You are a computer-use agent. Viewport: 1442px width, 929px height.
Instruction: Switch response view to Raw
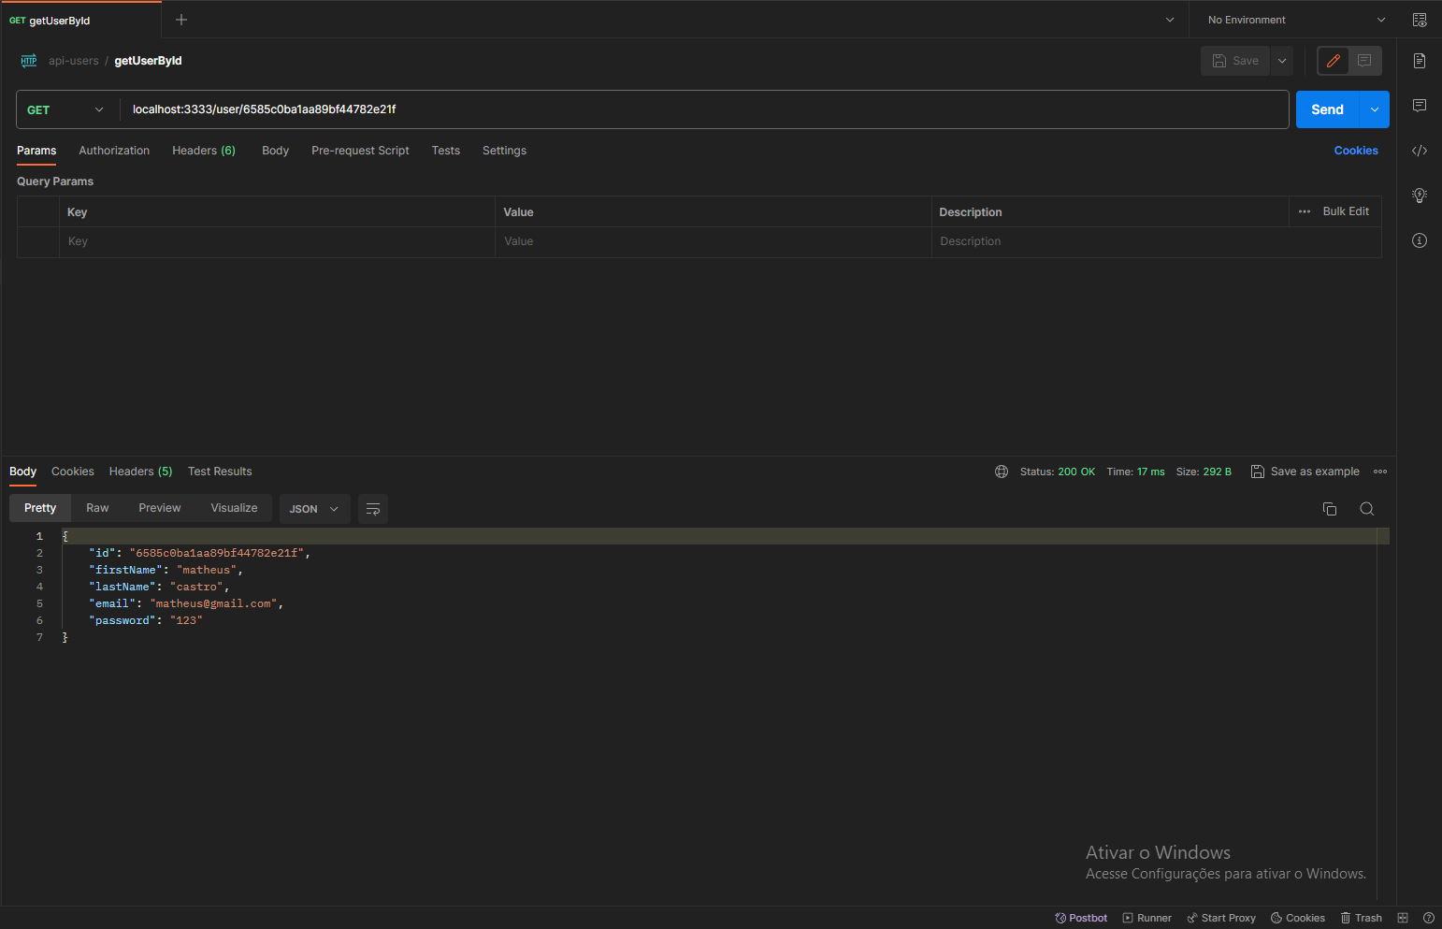tap(97, 508)
